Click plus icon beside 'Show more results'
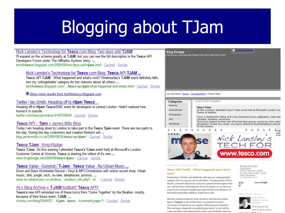Screen dimensions: 285x213 [28, 94]
